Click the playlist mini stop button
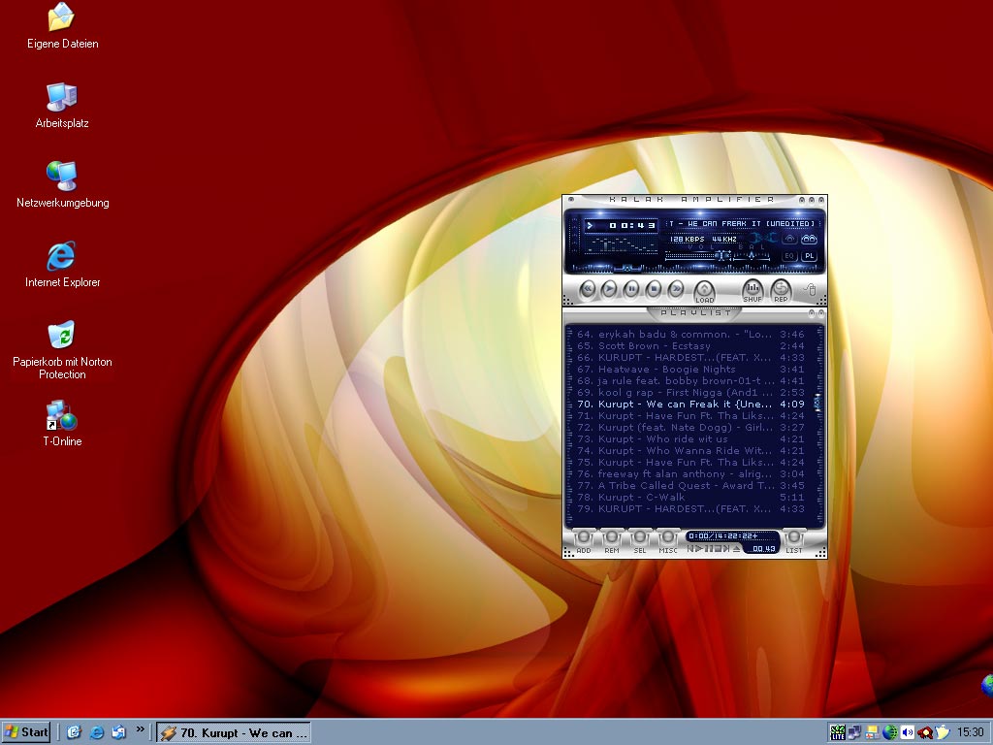This screenshot has width=993, height=745. pyautogui.click(x=719, y=549)
